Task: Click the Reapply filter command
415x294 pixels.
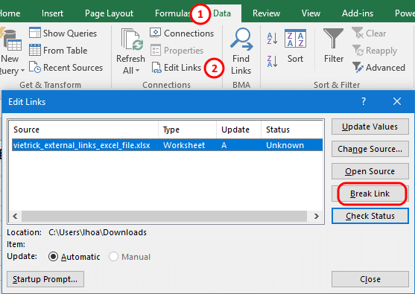Action: pos(375,50)
